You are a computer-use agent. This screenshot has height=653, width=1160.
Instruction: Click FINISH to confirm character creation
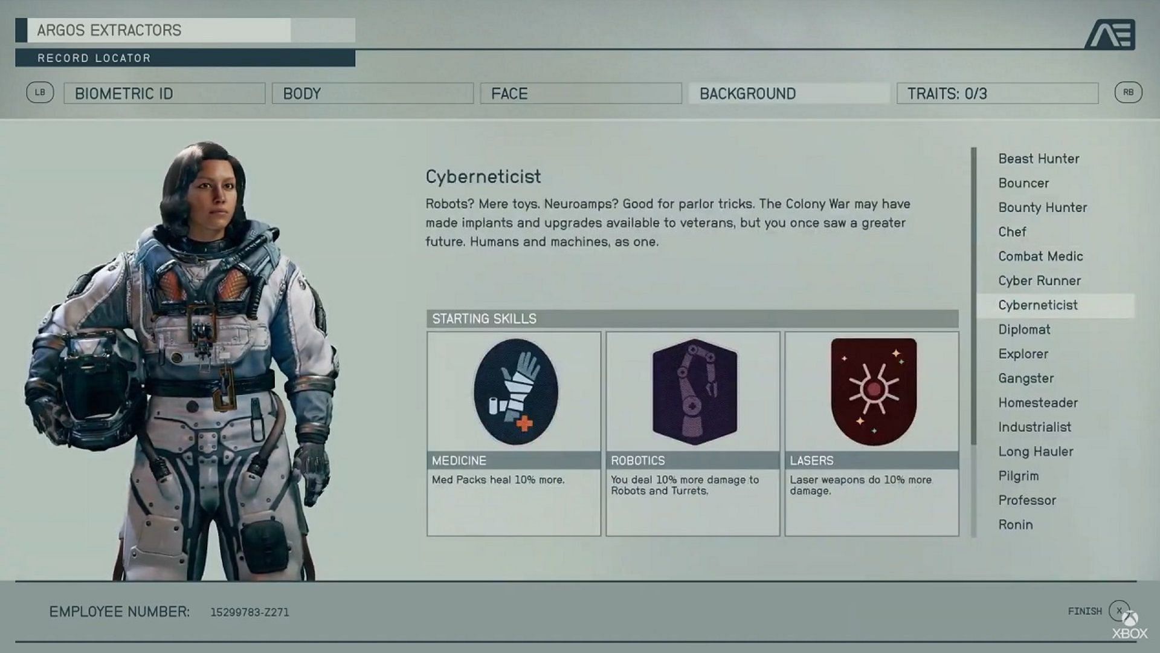tap(1084, 611)
